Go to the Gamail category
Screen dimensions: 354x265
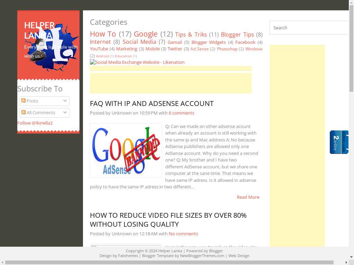coord(175,42)
